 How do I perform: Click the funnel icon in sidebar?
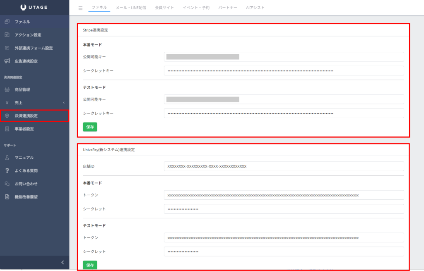(x=7, y=22)
